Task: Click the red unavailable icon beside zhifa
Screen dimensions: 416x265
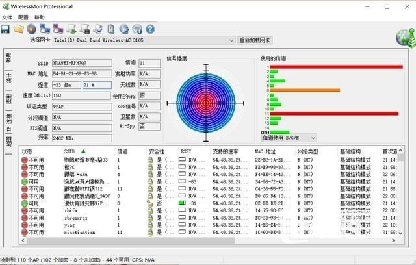Action: [24, 210]
